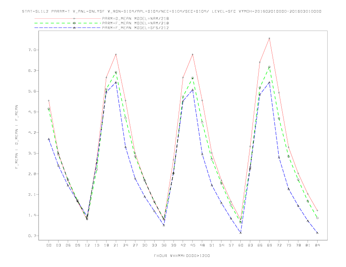Click x-axis tick label 30
Viewport: 346px width, 267px height.
click(x=145, y=245)
